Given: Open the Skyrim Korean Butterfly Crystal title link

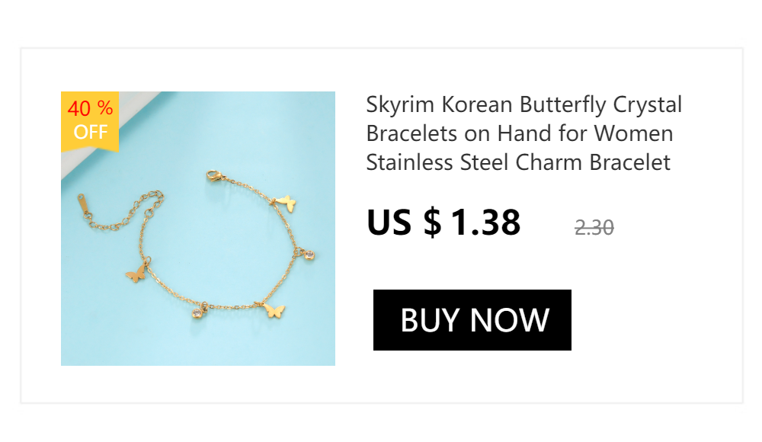Looking at the screenshot, I should pos(524,133).
